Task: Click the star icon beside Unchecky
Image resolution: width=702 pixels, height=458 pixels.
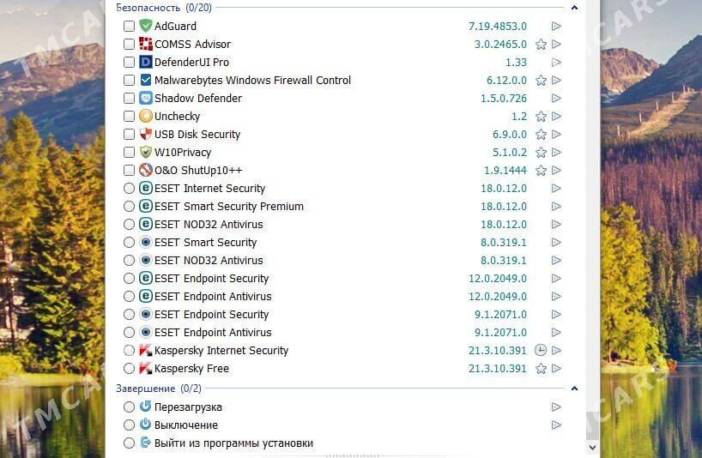Action: click(x=541, y=117)
